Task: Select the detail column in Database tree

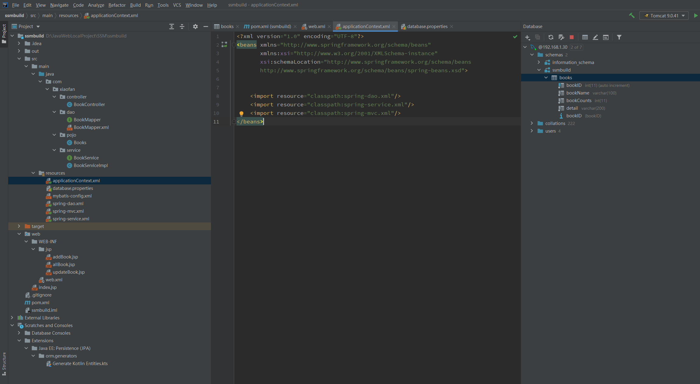Action: coord(572,108)
